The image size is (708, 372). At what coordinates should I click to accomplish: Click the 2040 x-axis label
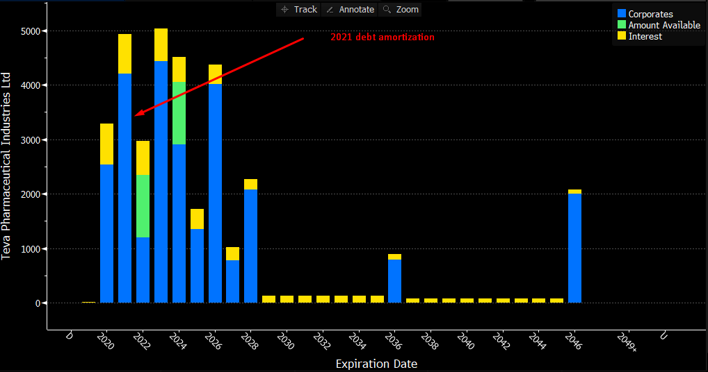tap(465, 341)
